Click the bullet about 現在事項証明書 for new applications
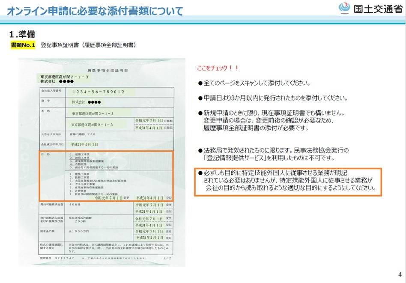This screenshot has height=283, width=406. tap(271, 120)
